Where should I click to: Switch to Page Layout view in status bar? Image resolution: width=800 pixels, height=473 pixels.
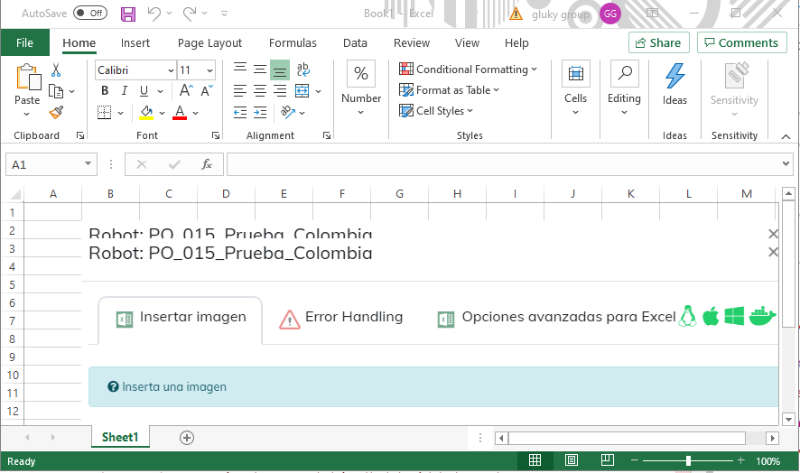coord(572,460)
